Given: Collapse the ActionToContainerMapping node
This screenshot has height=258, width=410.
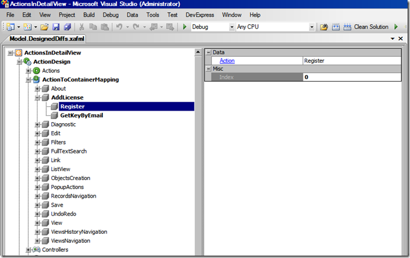Looking at the screenshot, I should pos(28,80).
